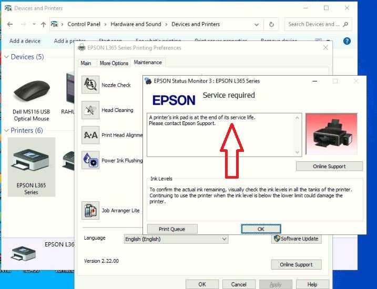Minimize the EPSON Status Monitor window
Screen dimensions: 377x289
(x=314, y=81)
